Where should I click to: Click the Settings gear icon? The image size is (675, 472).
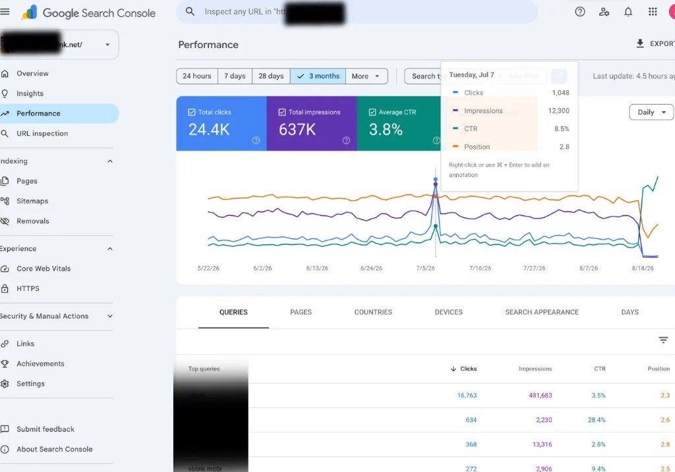[x=5, y=383]
